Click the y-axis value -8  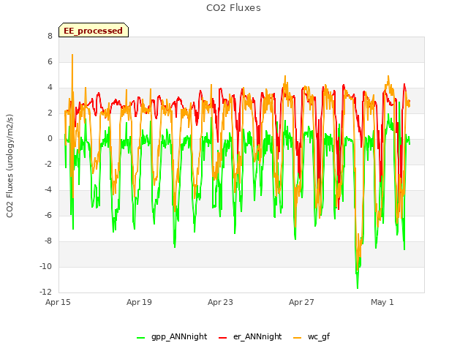48,241
